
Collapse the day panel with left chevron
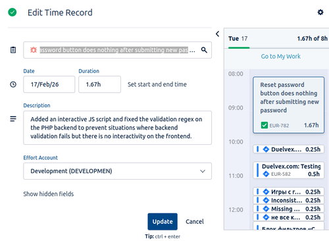tap(217, 34)
